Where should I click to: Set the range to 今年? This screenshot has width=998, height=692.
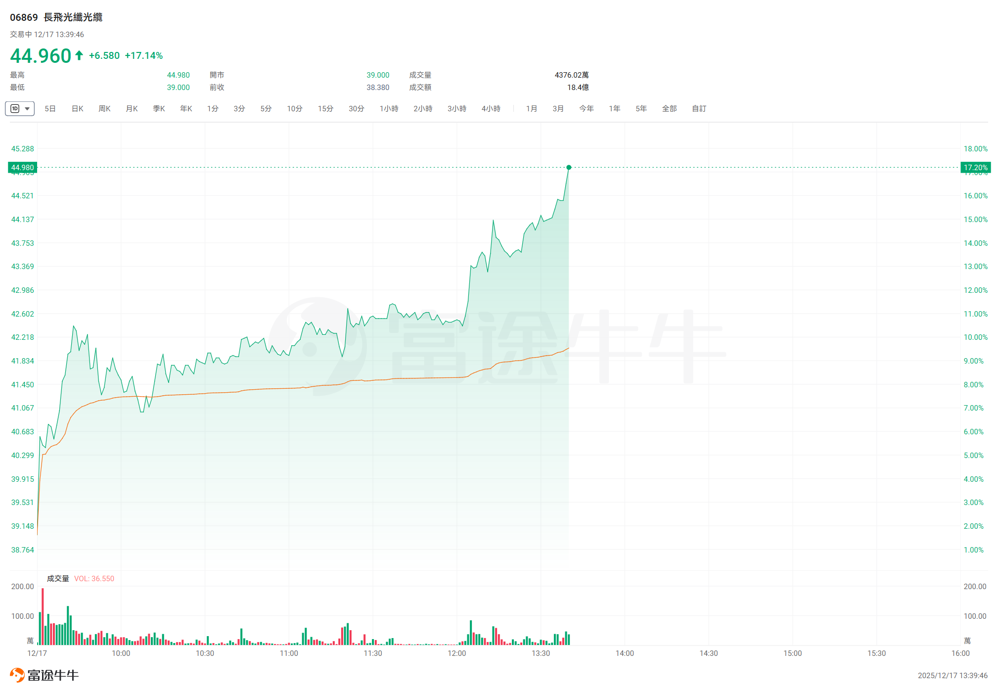[586, 108]
